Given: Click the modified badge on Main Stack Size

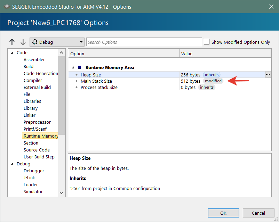Looking at the screenshot, I should click(x=213, y=81).
